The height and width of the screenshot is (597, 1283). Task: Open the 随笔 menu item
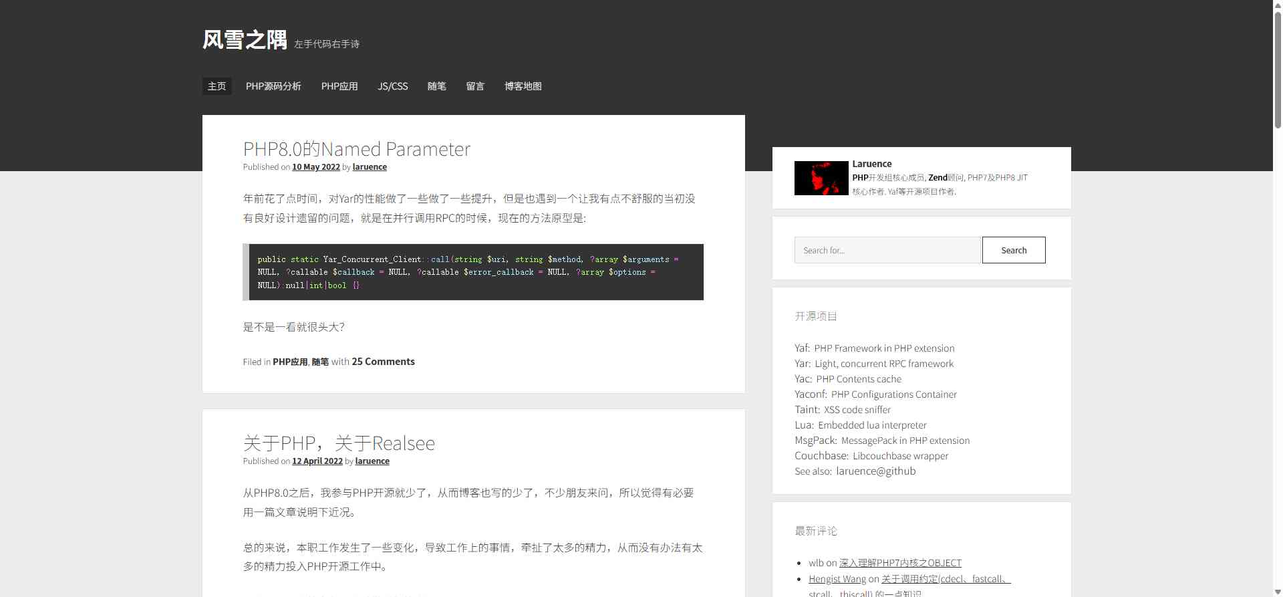pos(436,86)
